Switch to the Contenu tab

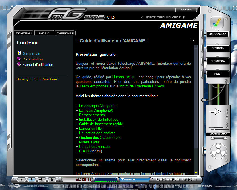pos(24,33)
